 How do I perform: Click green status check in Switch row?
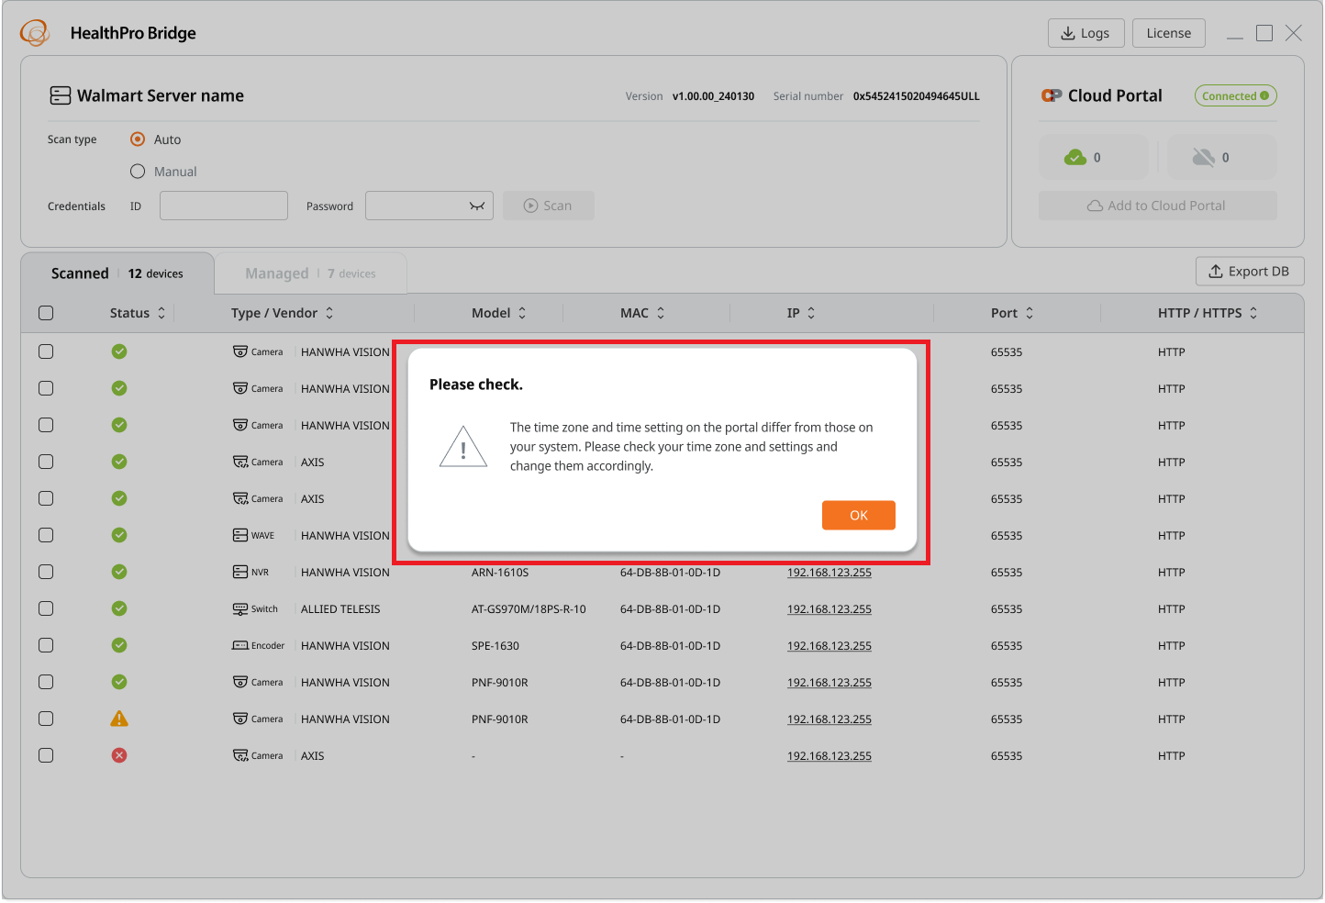tap(119, 608)
